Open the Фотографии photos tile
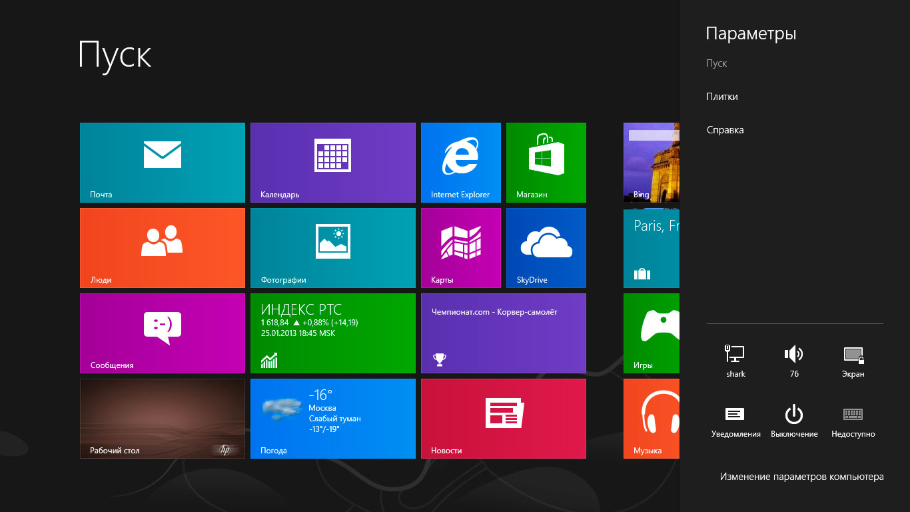The height and width of the screenshot is (512, 910). coord(332,247)
